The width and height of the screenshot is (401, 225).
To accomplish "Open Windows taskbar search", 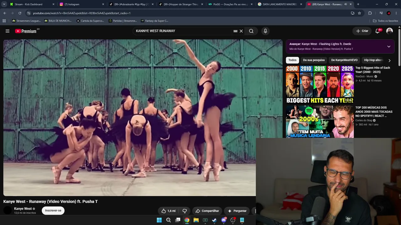I will 169,220.
